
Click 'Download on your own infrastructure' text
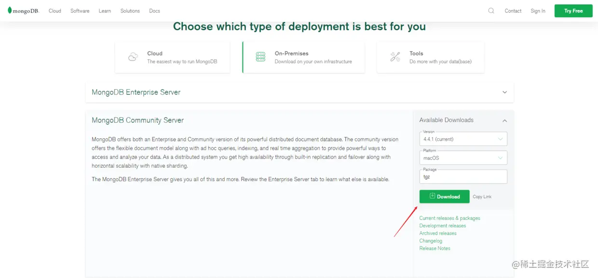coord(313,62)
